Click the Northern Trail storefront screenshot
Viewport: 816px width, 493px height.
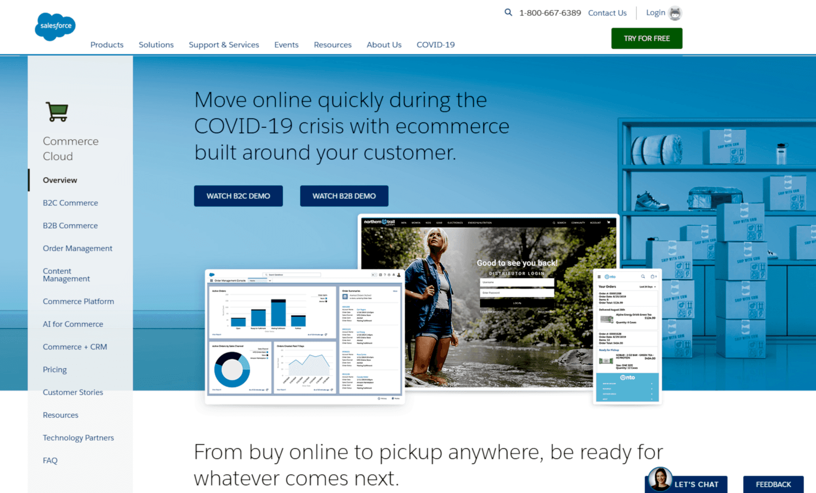pyautogui.click(x=488, y=302)
